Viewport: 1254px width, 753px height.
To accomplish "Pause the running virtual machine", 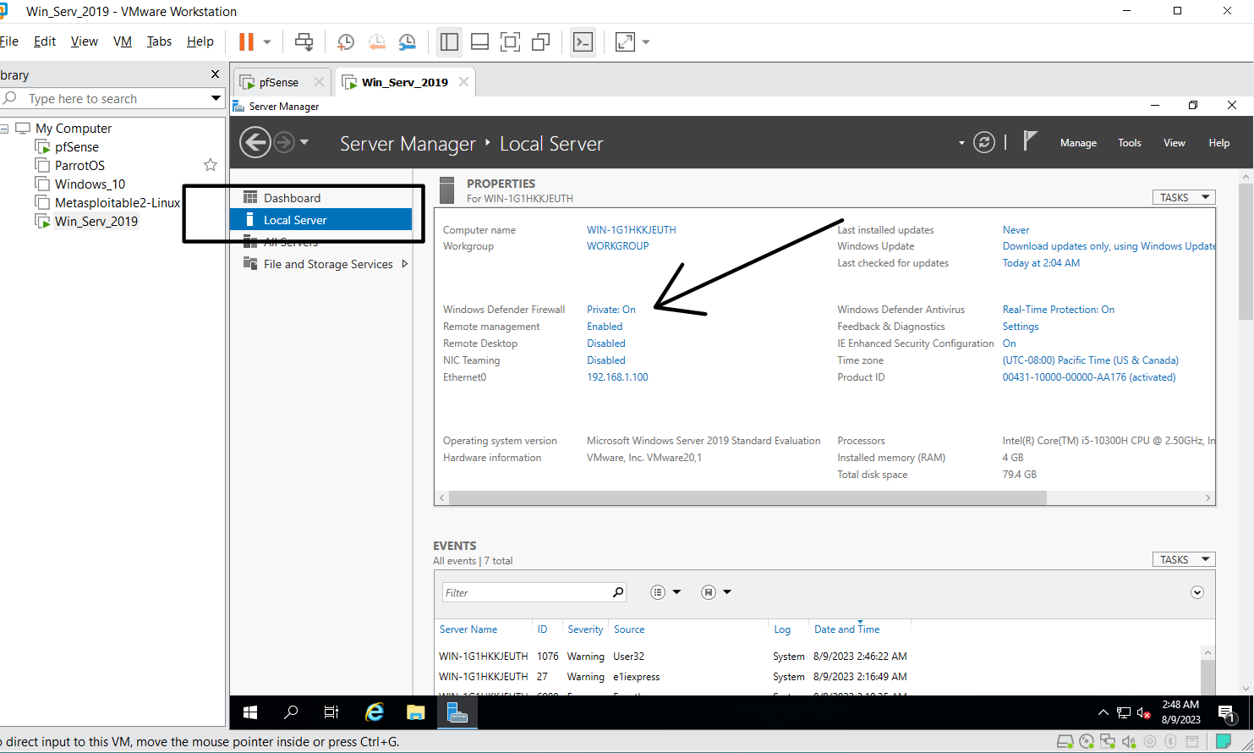I will pos(246,41).
